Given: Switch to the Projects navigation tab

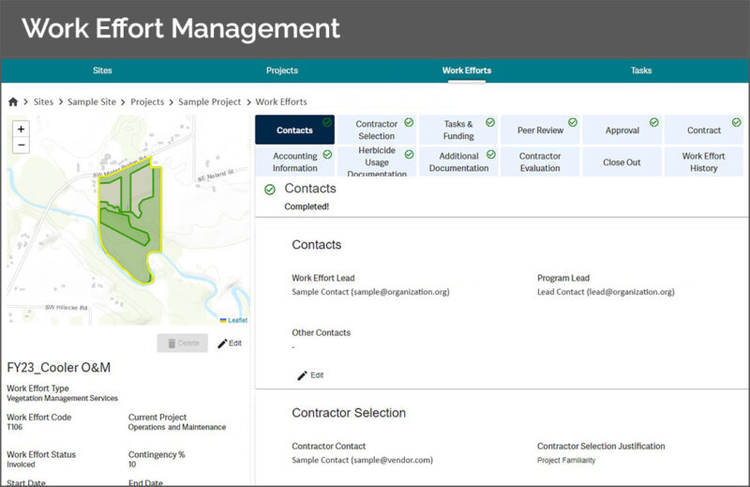Looking at the screenshot, I should coord(282,70).
